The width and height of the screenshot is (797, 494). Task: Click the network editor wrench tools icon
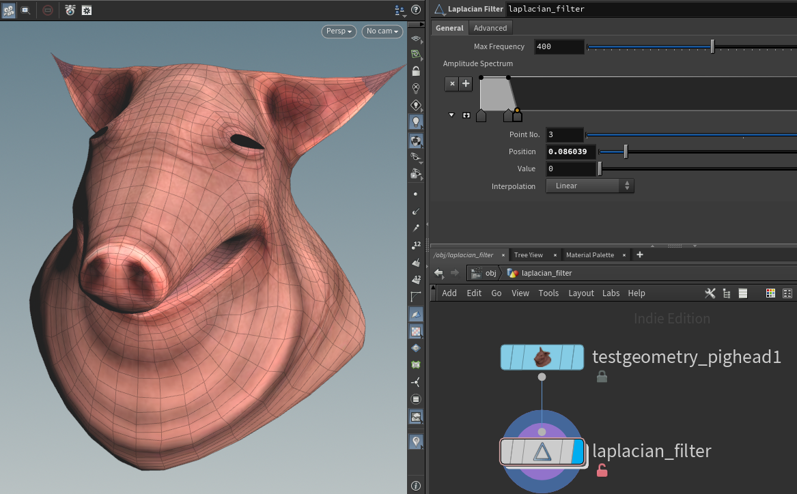tap(710, 293)
